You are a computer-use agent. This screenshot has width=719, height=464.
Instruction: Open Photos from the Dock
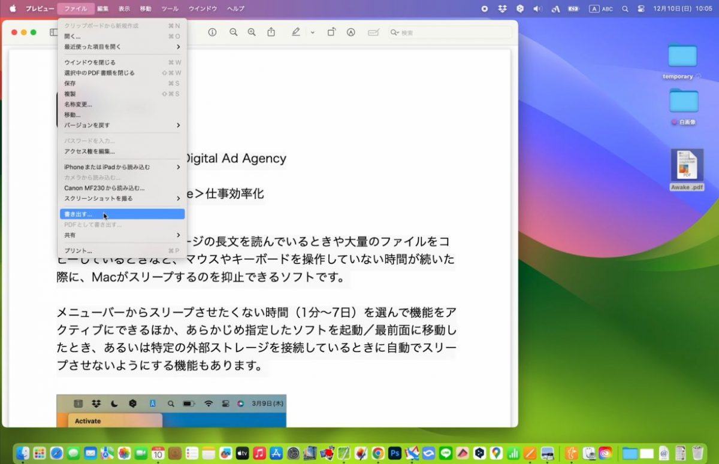124,453
